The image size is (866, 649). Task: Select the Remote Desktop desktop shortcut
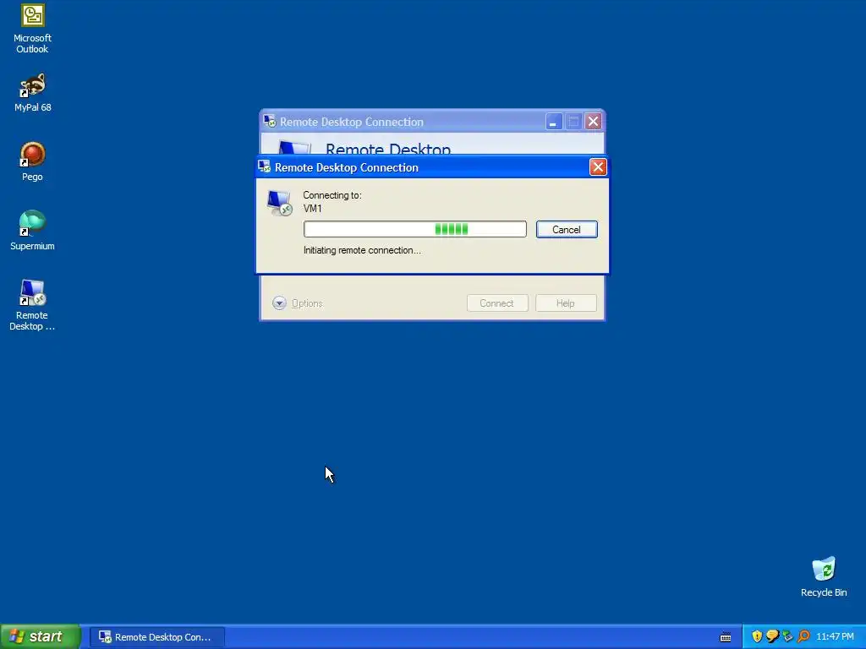click(32, 305)
